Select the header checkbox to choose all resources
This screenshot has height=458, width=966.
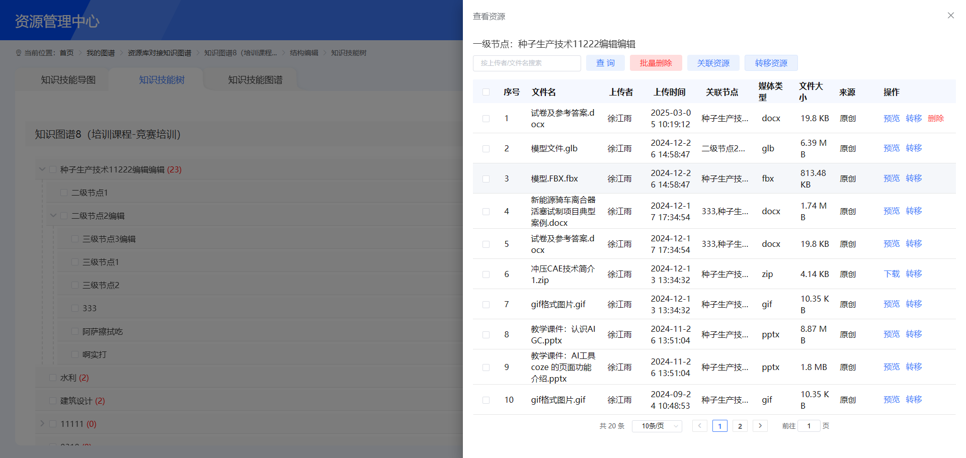[486, 92]
